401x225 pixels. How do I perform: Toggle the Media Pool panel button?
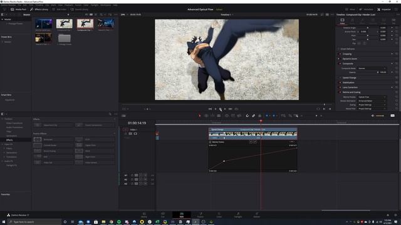pyautogui.click(x=18, y=9)
